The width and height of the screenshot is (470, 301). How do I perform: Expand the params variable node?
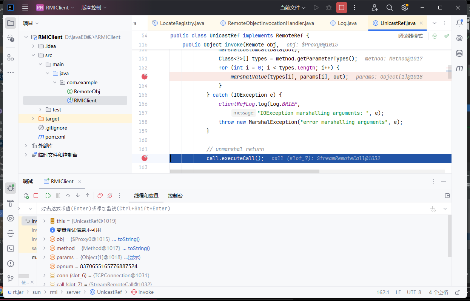point(45,257)
